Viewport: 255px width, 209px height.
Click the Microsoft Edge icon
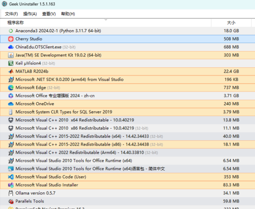tap(11, 88)
